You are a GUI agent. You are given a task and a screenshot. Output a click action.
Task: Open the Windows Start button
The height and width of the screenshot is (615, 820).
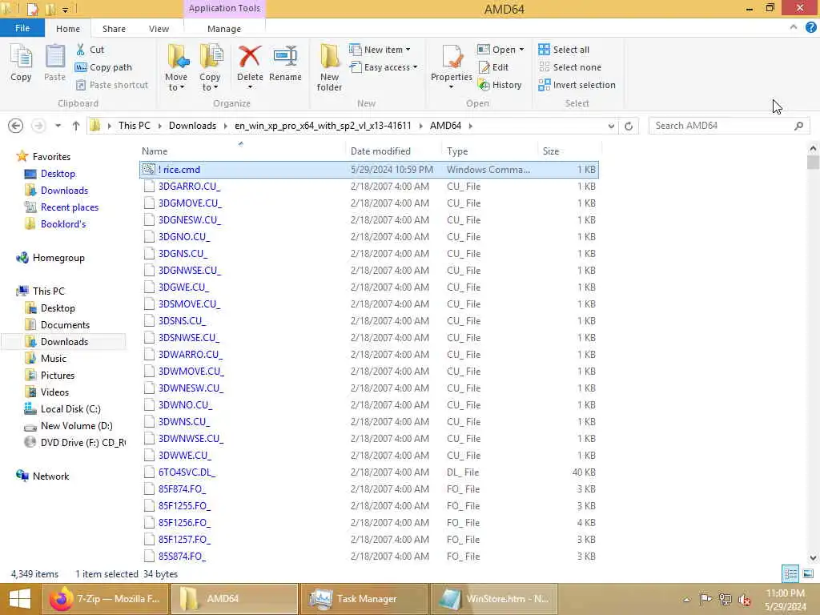[20, 599]
